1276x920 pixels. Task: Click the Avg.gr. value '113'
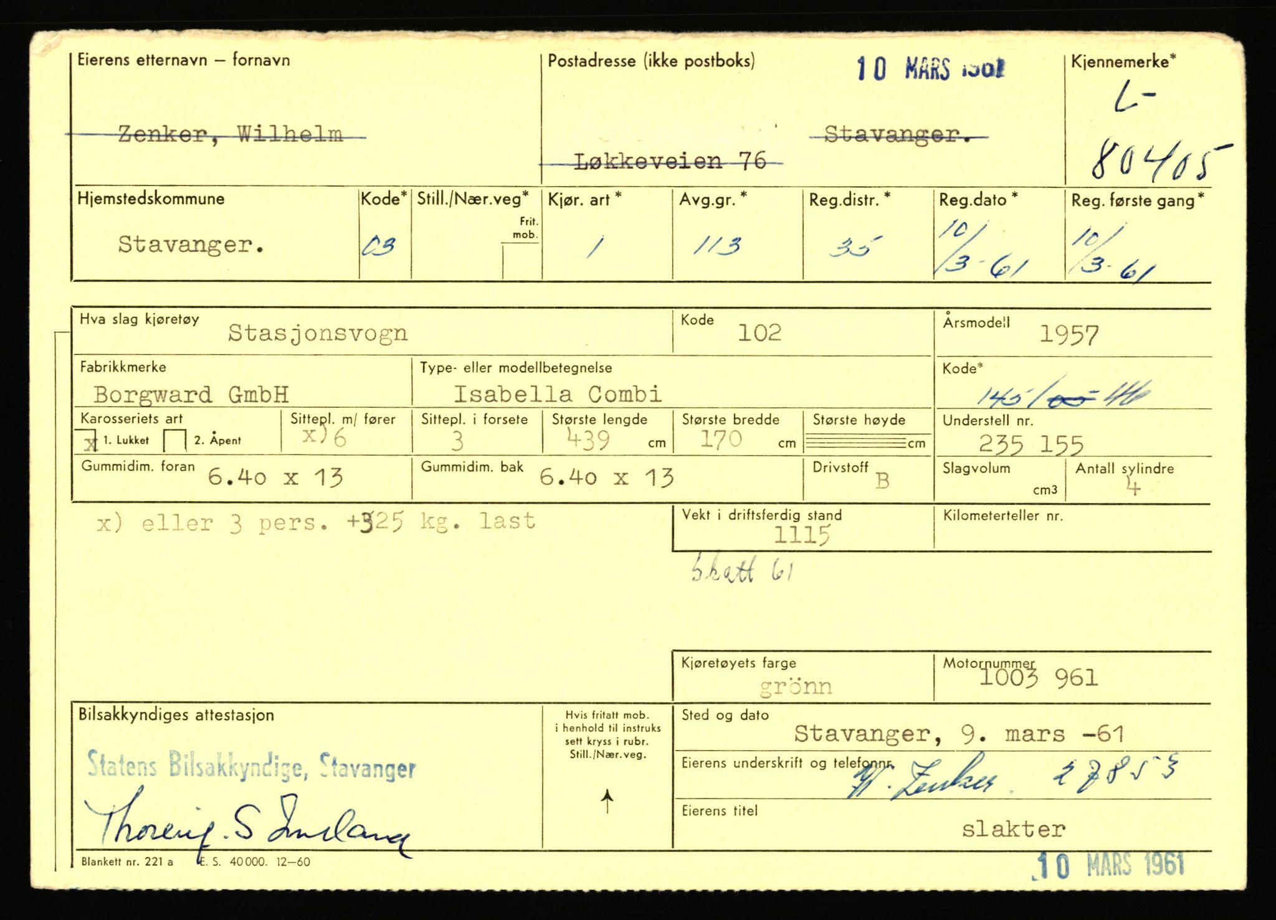tap(717, 247)
